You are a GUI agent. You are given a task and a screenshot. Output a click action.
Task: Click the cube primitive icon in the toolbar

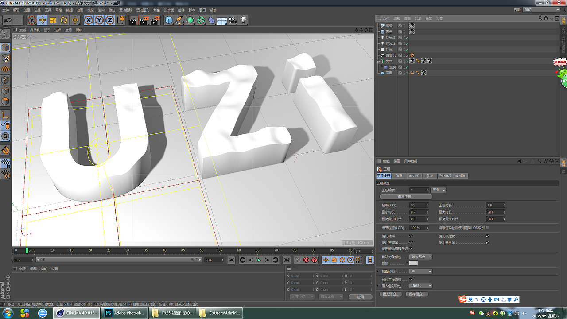(169, 20)
